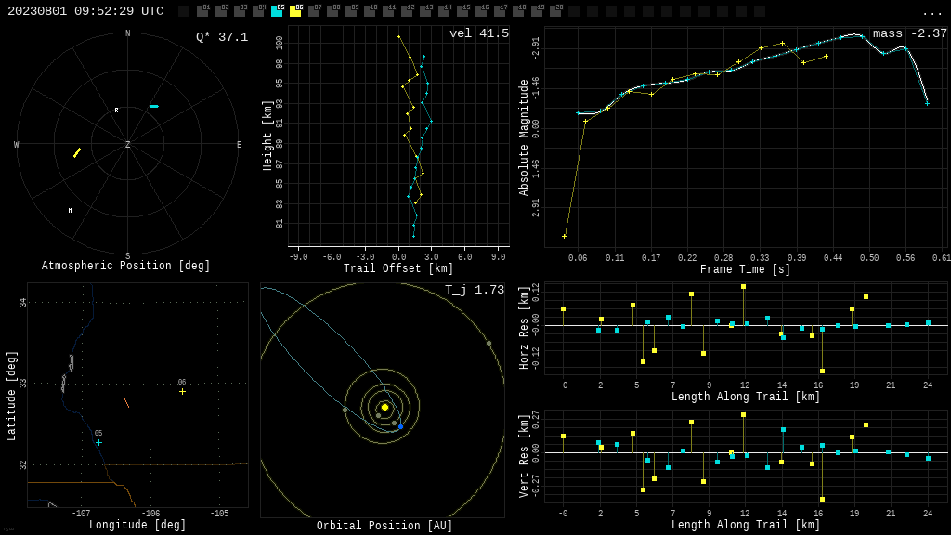Click the yellow Sun at orbit center
Image resolution: width=951 pixels, height=535 pixels.
click(384, 407)
